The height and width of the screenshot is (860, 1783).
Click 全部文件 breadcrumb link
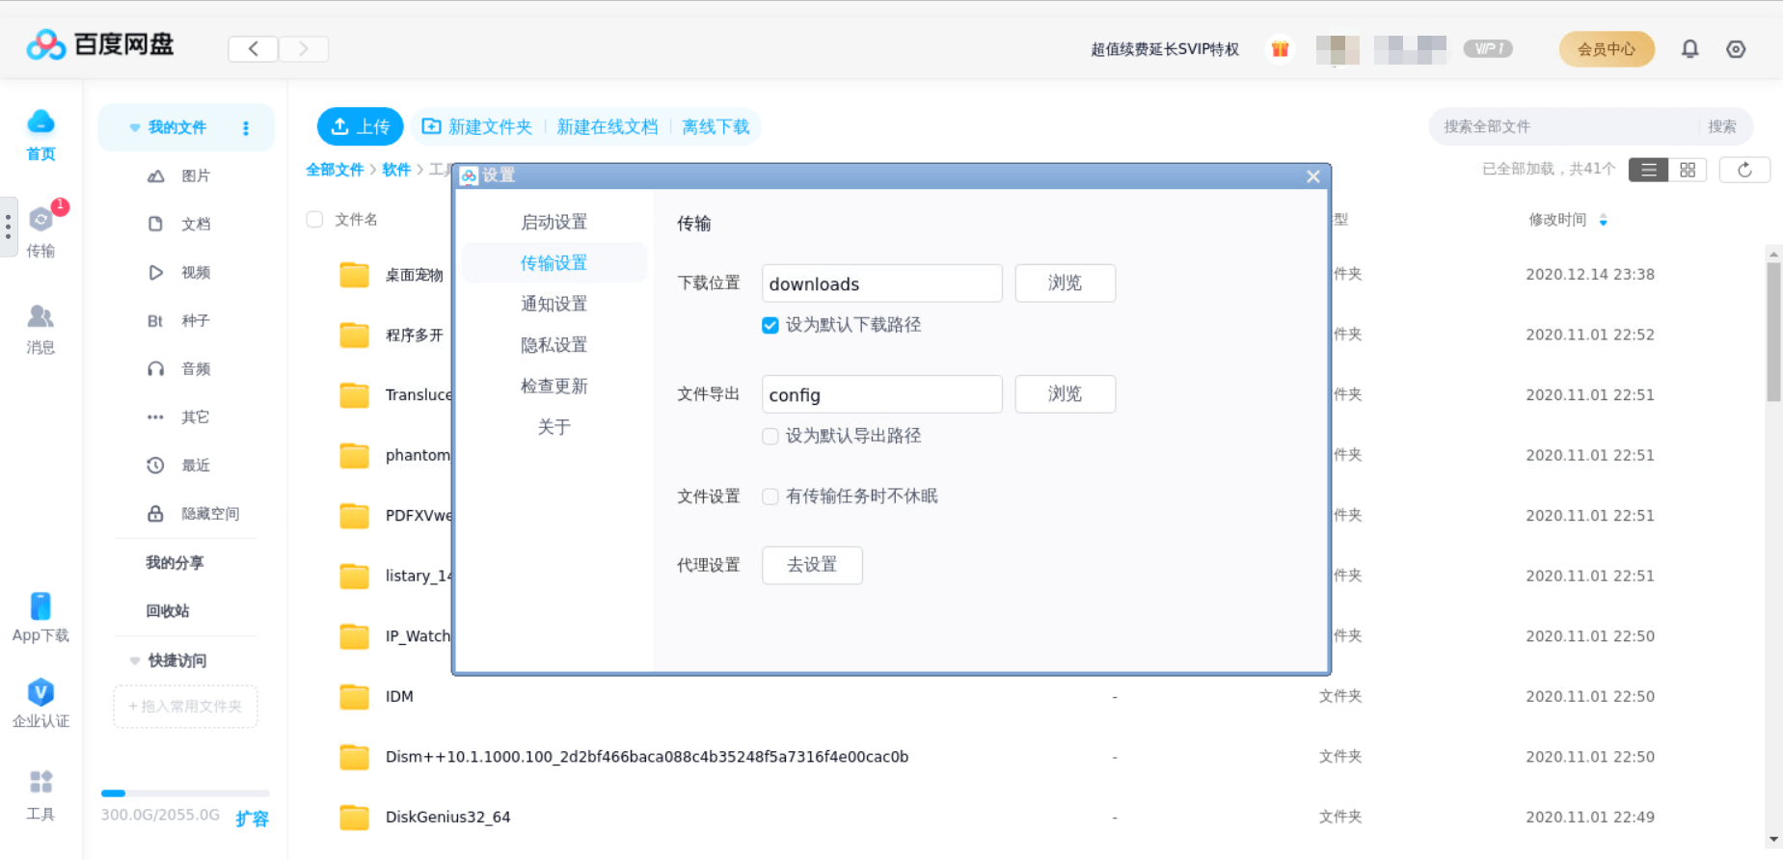(x=335, y=170)
